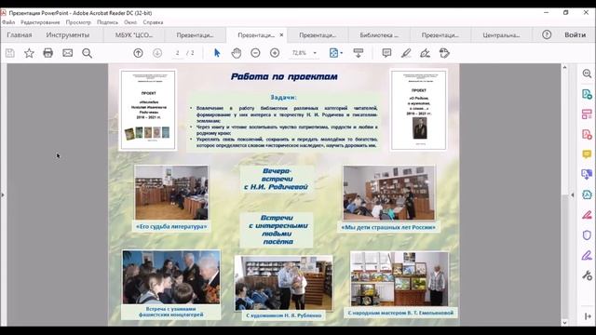Screen dimensions: 596x335
Task: Click the caption «Его судьба литература»
Action: click(171, 227)
